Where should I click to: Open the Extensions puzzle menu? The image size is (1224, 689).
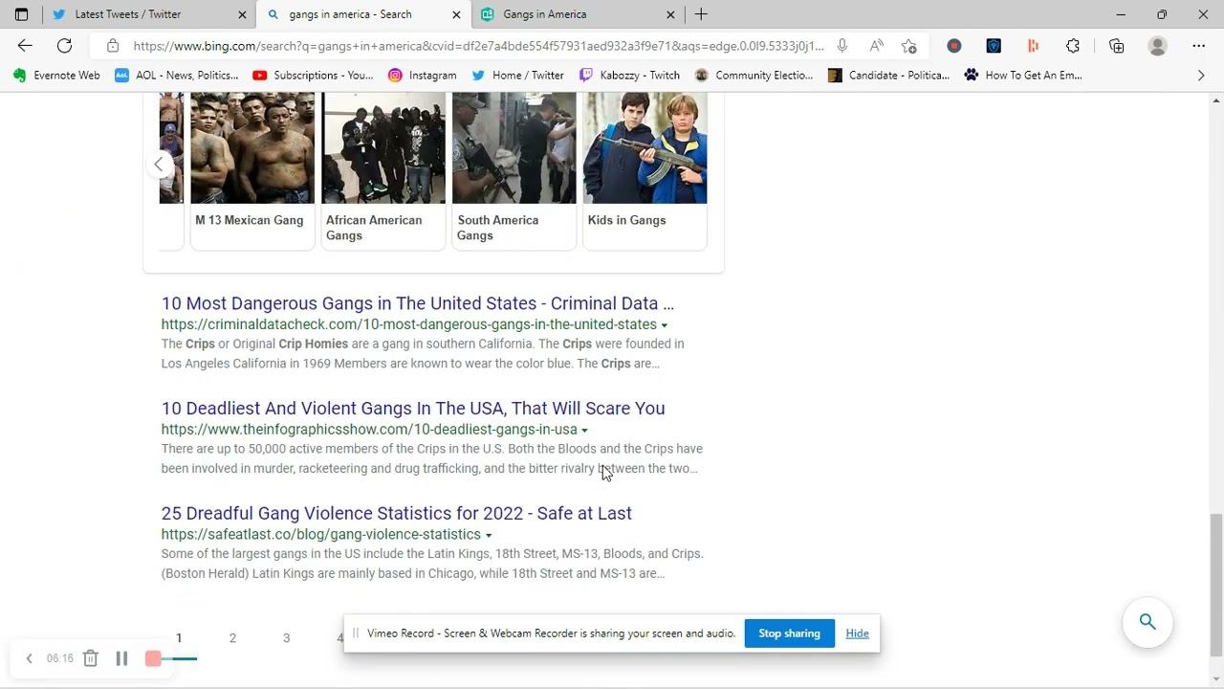(x=1073, y=46)
